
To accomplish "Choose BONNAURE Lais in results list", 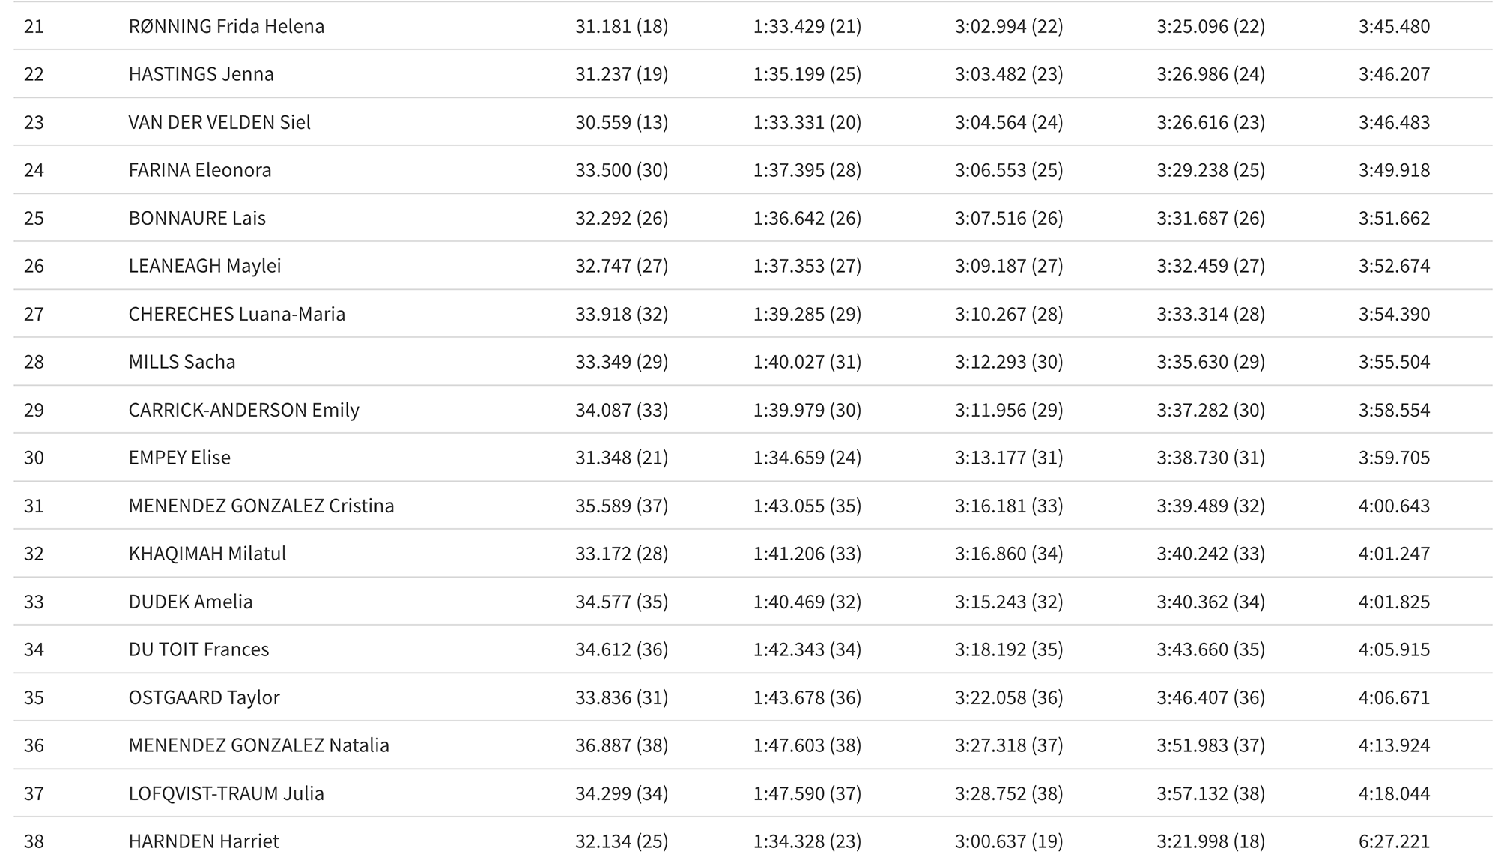I will click(197, 218).
